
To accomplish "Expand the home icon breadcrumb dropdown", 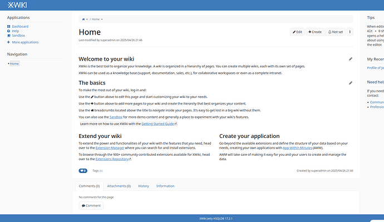I will click(x=87, y=19).
